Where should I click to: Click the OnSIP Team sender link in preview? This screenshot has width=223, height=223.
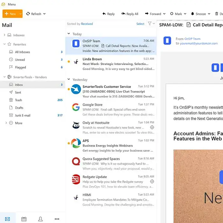point(192,39)
